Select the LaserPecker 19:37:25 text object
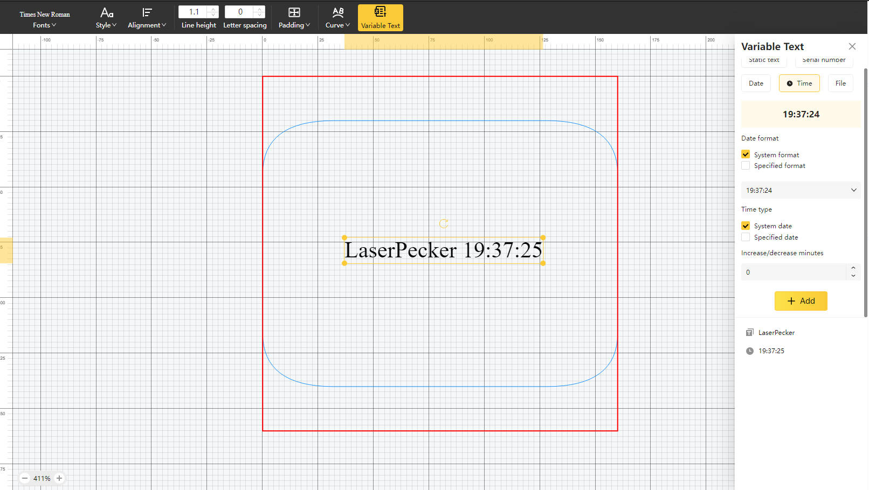This screenshot has height=490, width=869. click(x=443, y=250)
